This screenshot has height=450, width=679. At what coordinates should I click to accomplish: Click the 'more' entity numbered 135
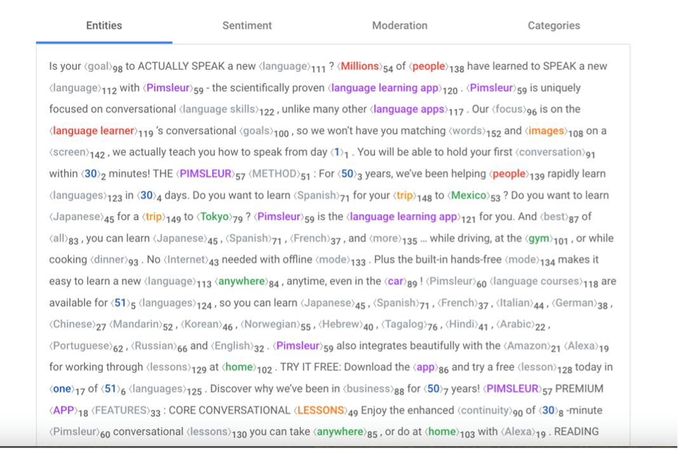point(386,238)
